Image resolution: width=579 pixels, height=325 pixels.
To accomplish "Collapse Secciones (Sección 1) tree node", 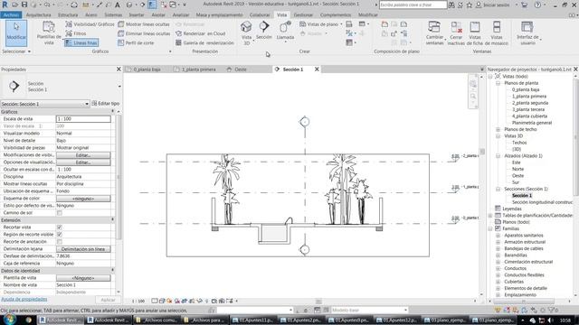I will click(x=498, y=189).
